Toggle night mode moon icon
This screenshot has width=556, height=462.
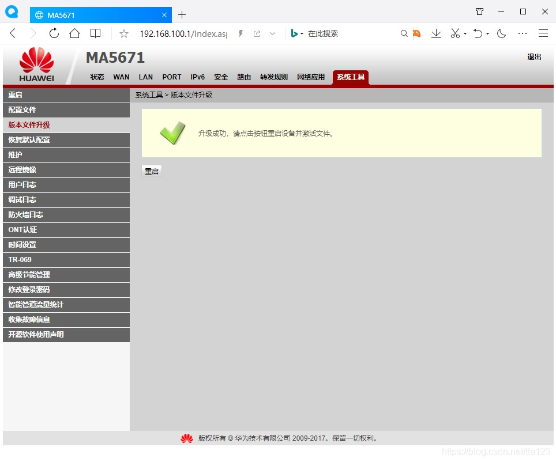(501, 33)
